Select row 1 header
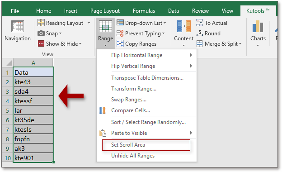The image size is (282, 172). coord(7,72)
